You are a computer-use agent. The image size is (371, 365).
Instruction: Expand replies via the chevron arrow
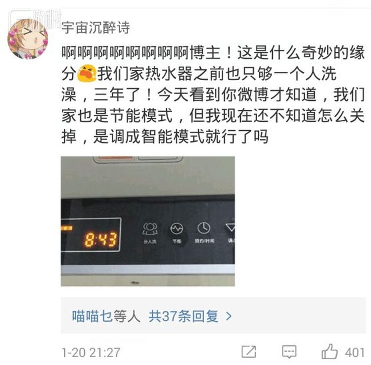coord(229,316)
